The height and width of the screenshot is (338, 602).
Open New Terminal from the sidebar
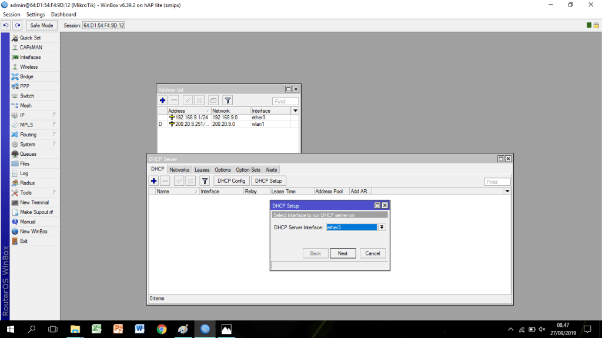(x=34, y=202)
